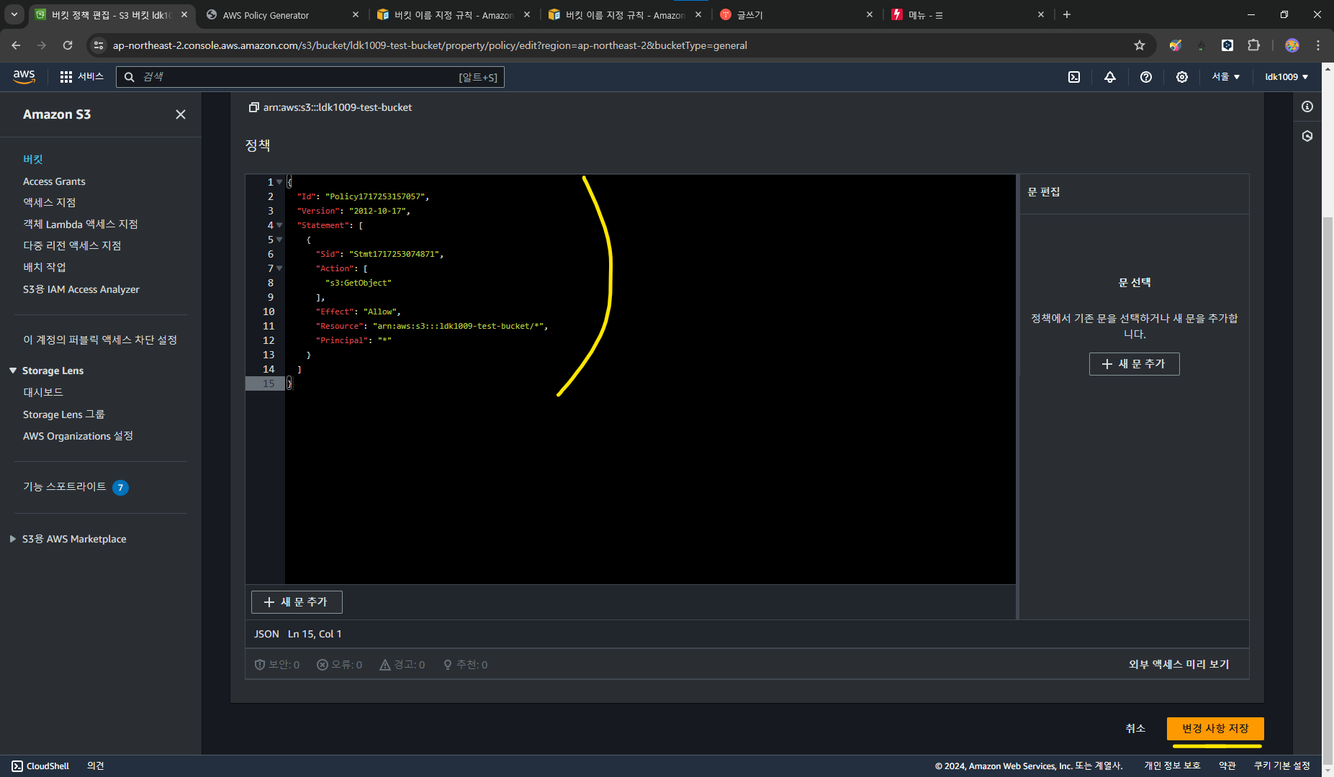Screen dimensions: 1334x777
Task: Open a new browser tab
Action: click(x=1067, y=14)
